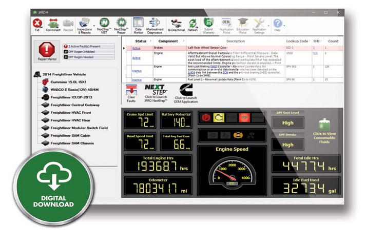Screen dimensions: 366x247
Task: Click the Count column header
Action: 333,41
